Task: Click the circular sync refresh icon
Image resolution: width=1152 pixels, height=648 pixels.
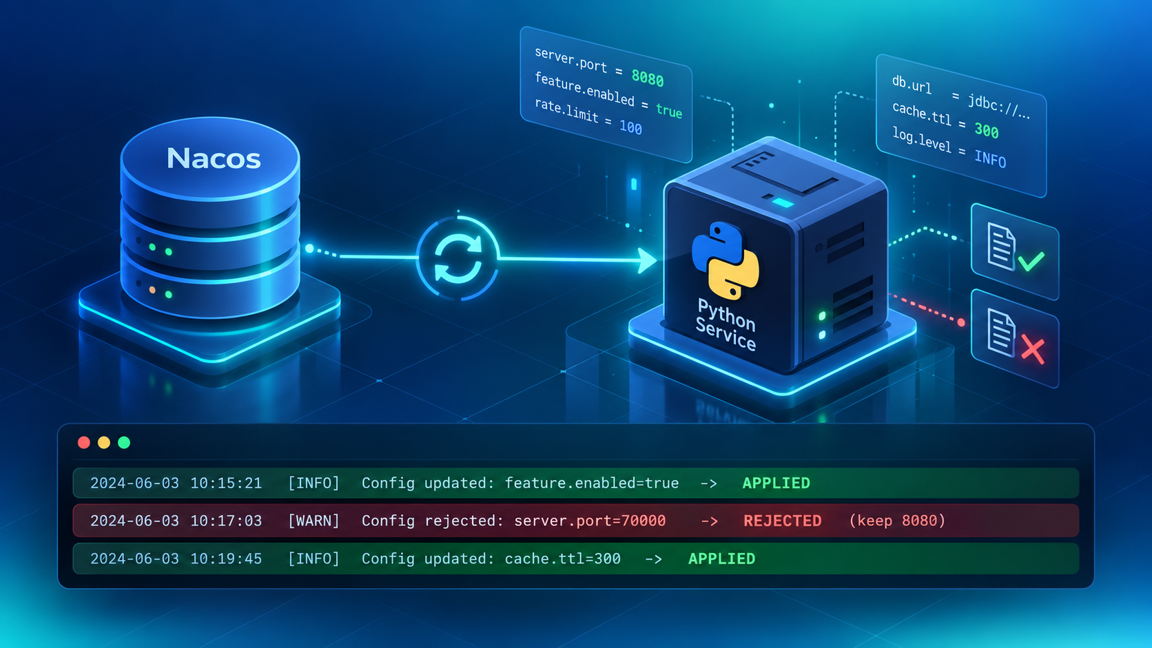Action: tap(458, 258)
